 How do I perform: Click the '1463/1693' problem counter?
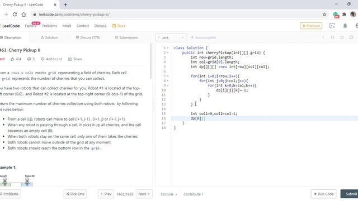[x=125, y=194]
